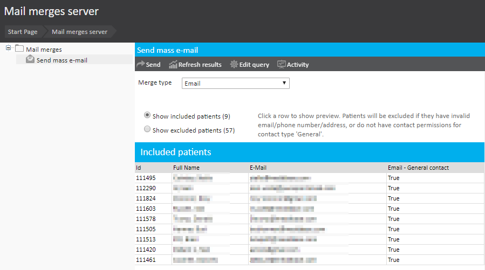
Task: Collapse the Mail merges tree node
Action: pos(9,49)
